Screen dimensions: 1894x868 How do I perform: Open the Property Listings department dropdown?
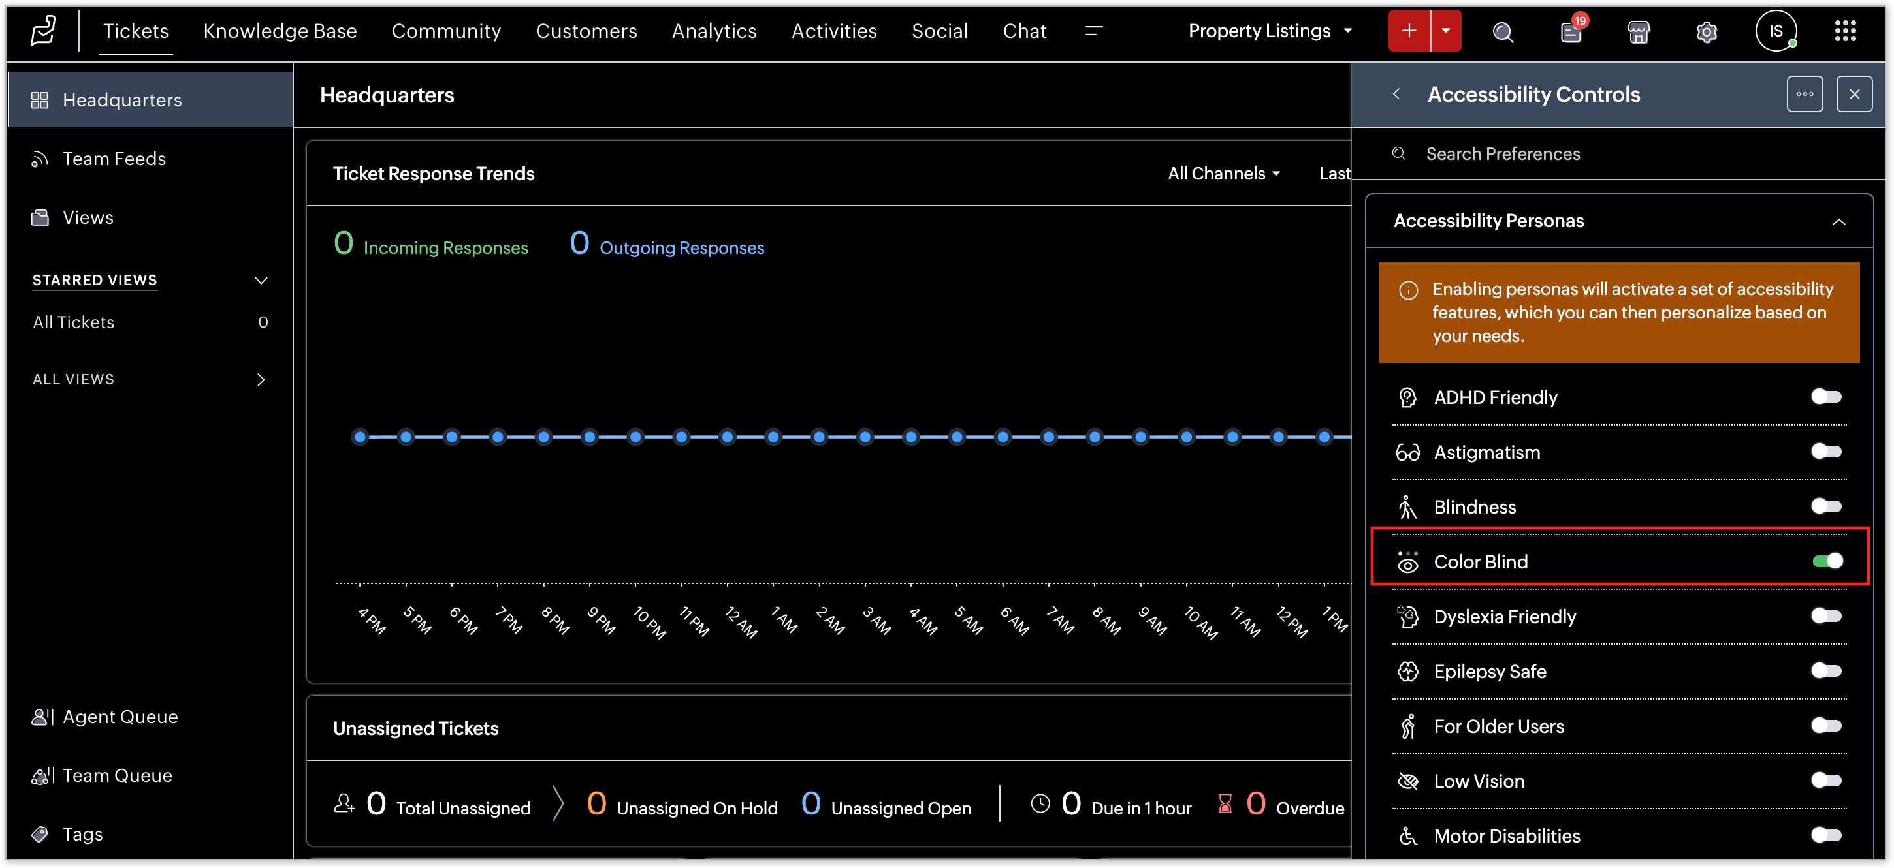(x=1270, y=31)
